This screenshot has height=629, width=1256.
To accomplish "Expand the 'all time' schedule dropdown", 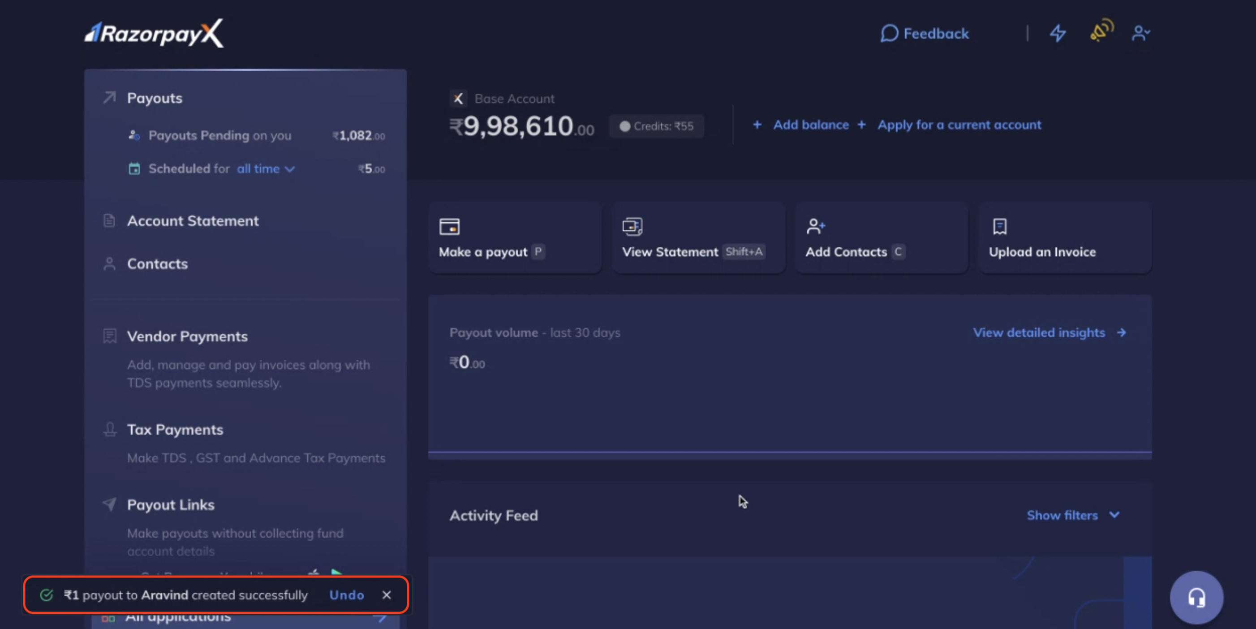I will (x=266, y=169).
